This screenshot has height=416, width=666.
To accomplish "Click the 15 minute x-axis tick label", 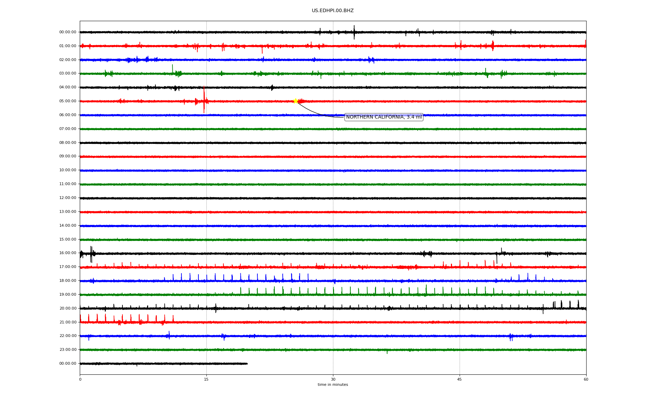I will pyautogui.click(x=206, y=380).
